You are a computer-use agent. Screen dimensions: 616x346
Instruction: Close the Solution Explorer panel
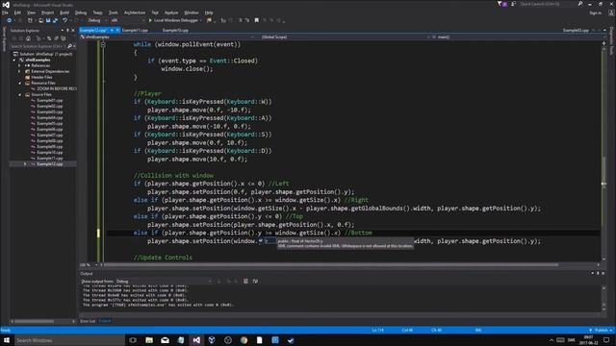coord(73,30)
